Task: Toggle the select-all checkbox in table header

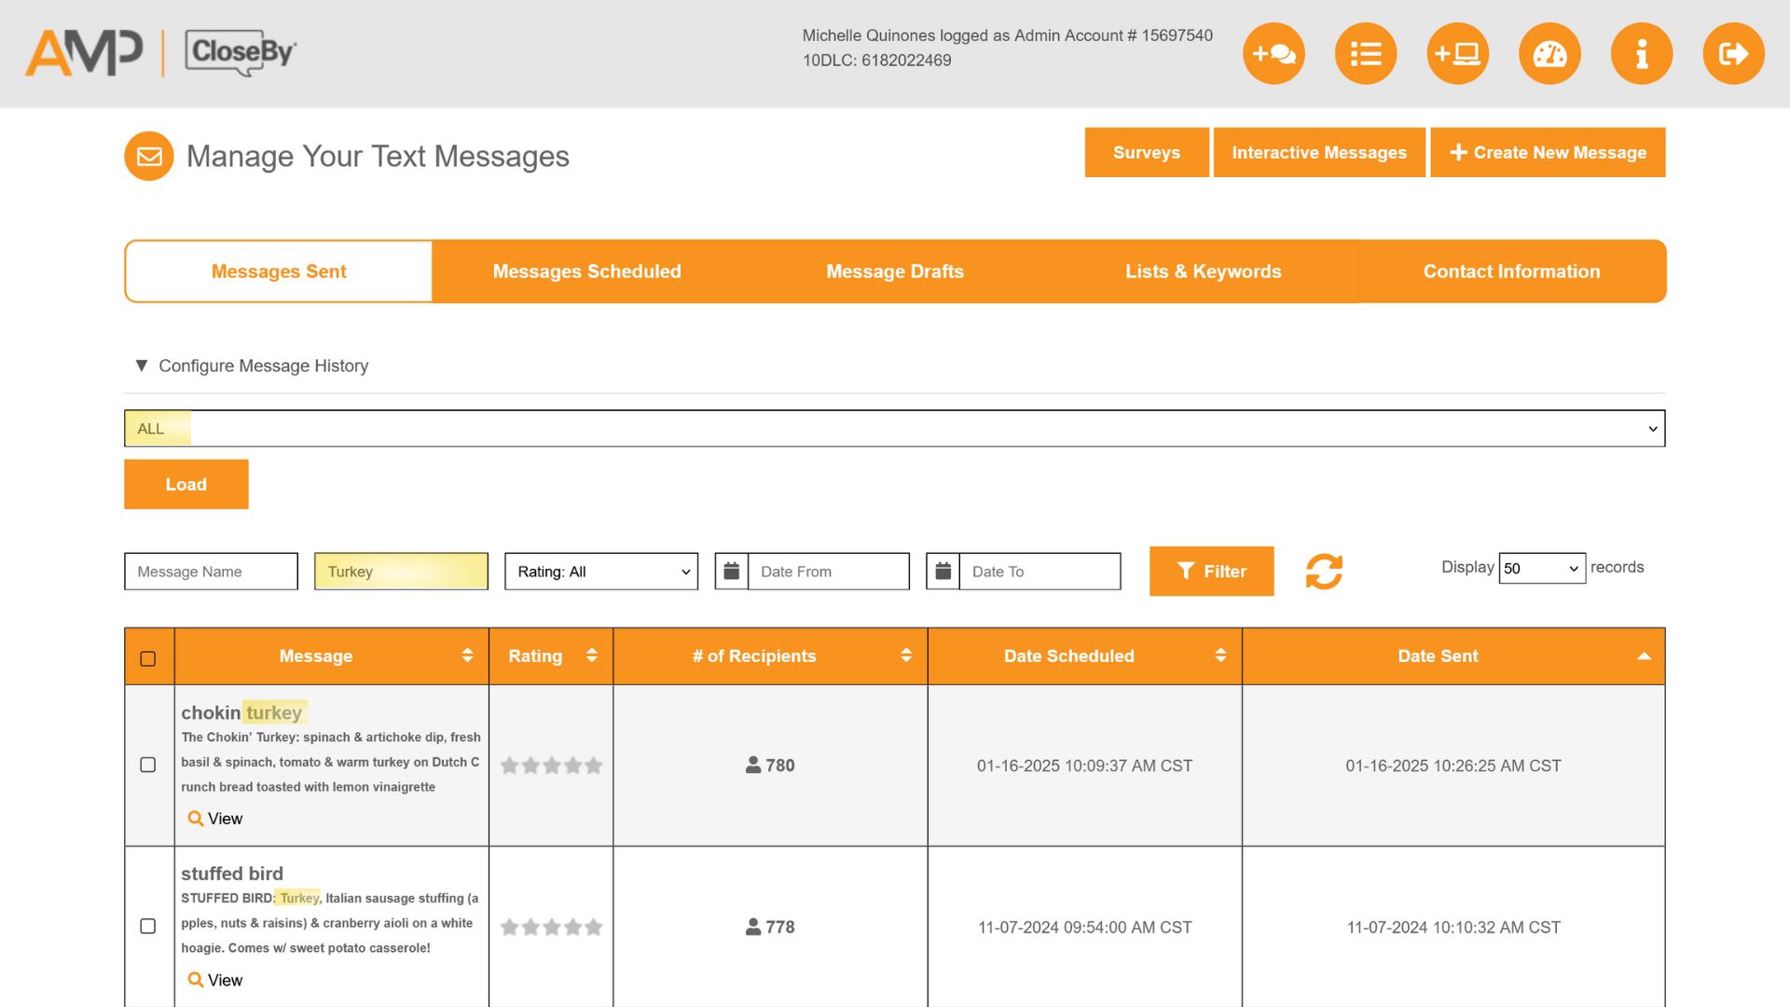Action: click(148, 659)
